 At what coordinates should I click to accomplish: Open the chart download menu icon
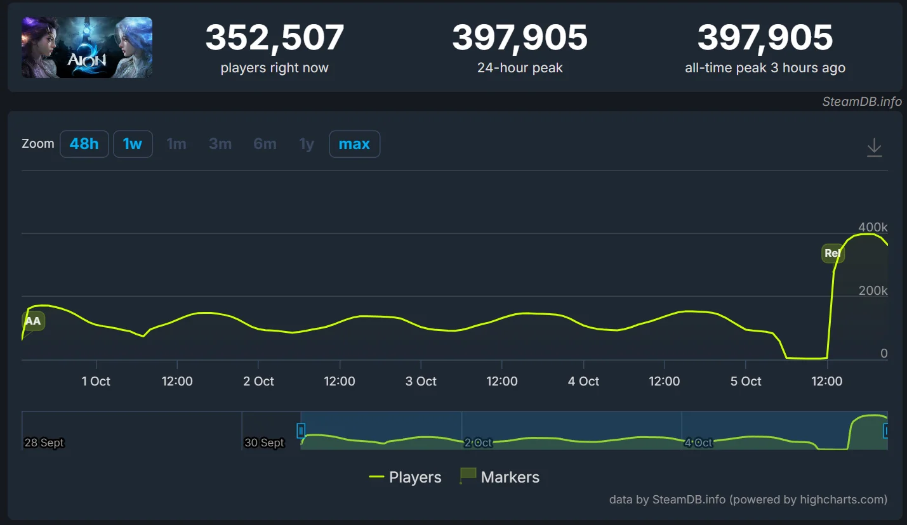pos(874,147)
